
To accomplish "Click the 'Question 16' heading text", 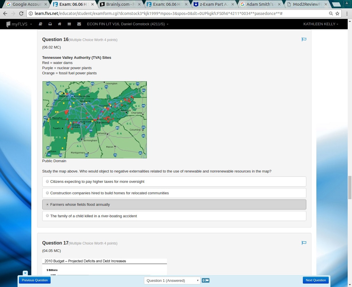I will tap(55, 40).
